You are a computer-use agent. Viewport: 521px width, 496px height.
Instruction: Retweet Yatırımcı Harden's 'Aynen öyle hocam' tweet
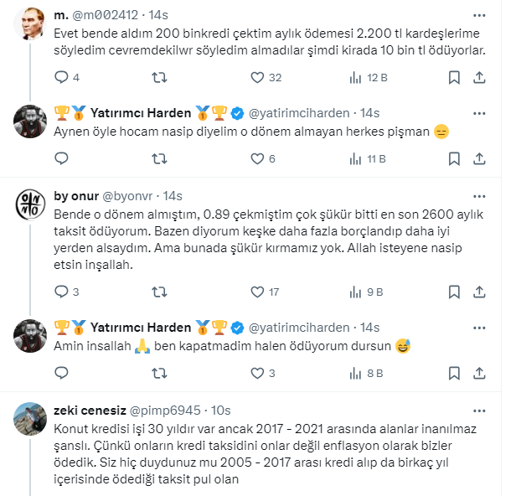tap(158, 158)
